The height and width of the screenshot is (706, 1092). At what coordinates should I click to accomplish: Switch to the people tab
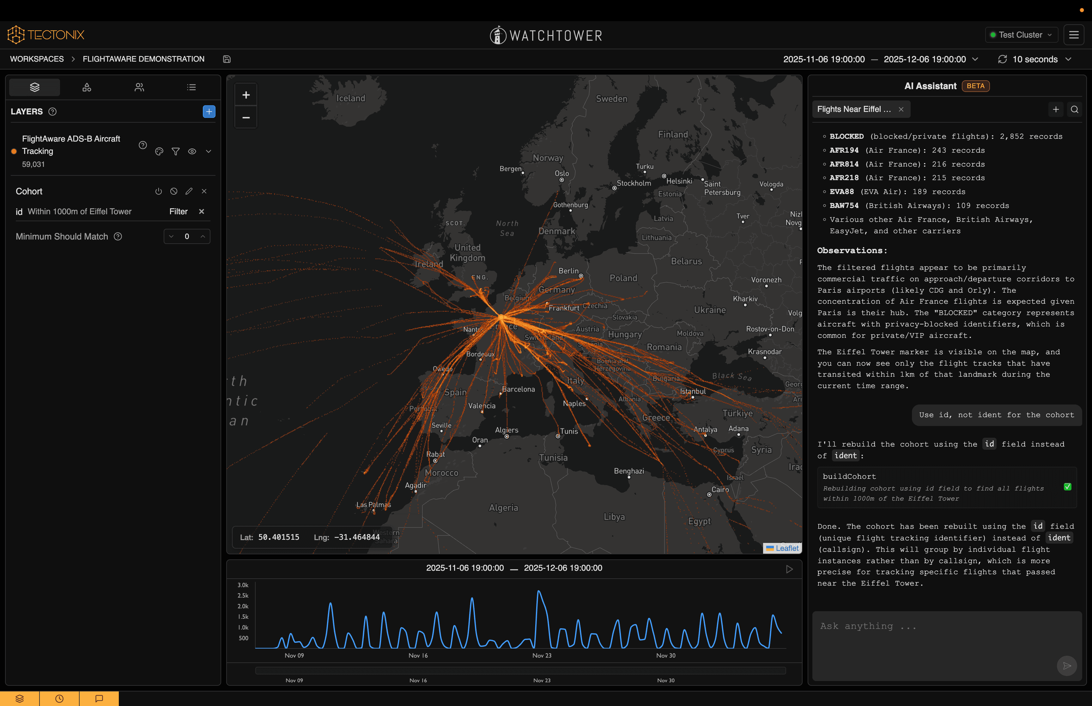coord(139,87)
